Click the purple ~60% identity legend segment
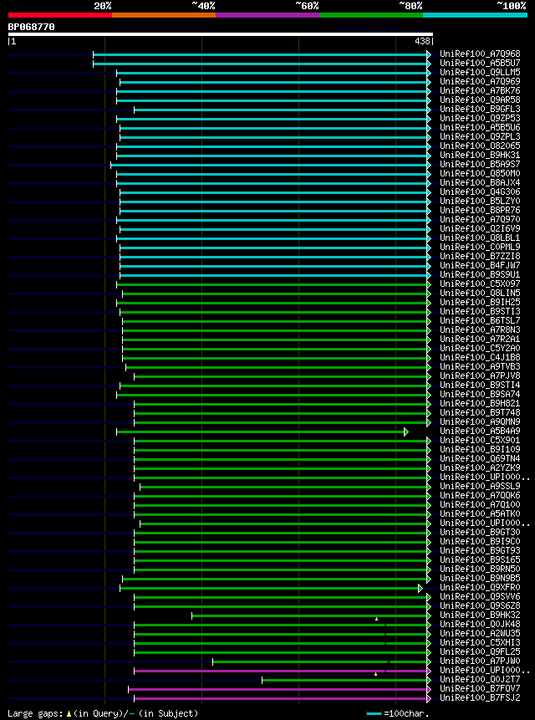This screenshot has width=535, height=720. 267,15
